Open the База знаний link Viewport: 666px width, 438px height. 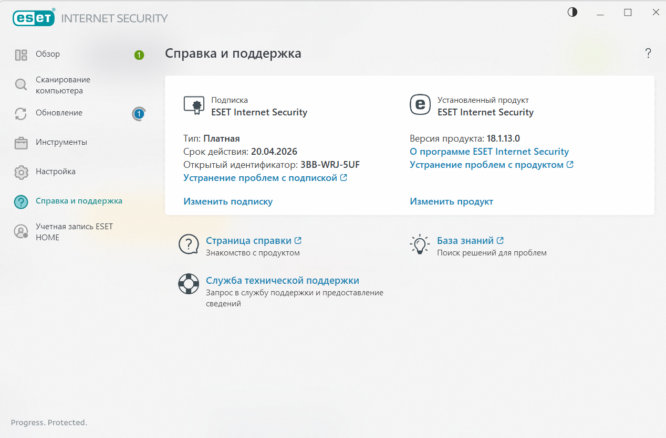click(465, 241)
